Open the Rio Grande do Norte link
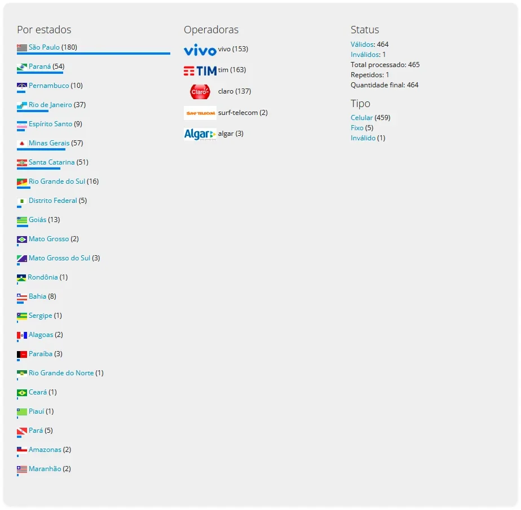Viewport: 521px width, 510px height. click(61, 373)
